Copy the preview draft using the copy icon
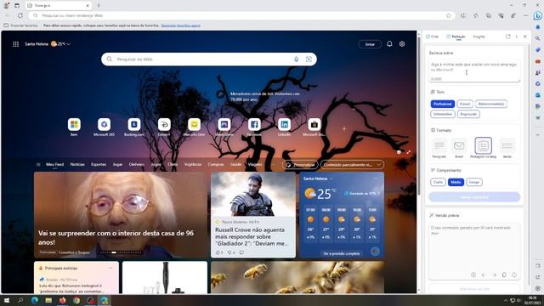 (x=504, y=275)
